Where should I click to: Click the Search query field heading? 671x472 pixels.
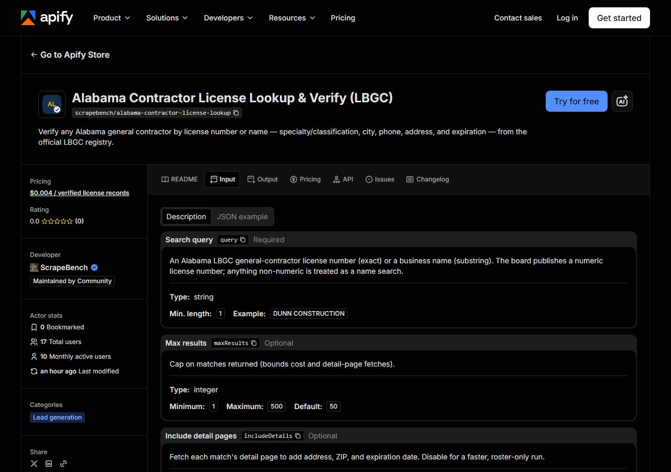tap(189, 240)
